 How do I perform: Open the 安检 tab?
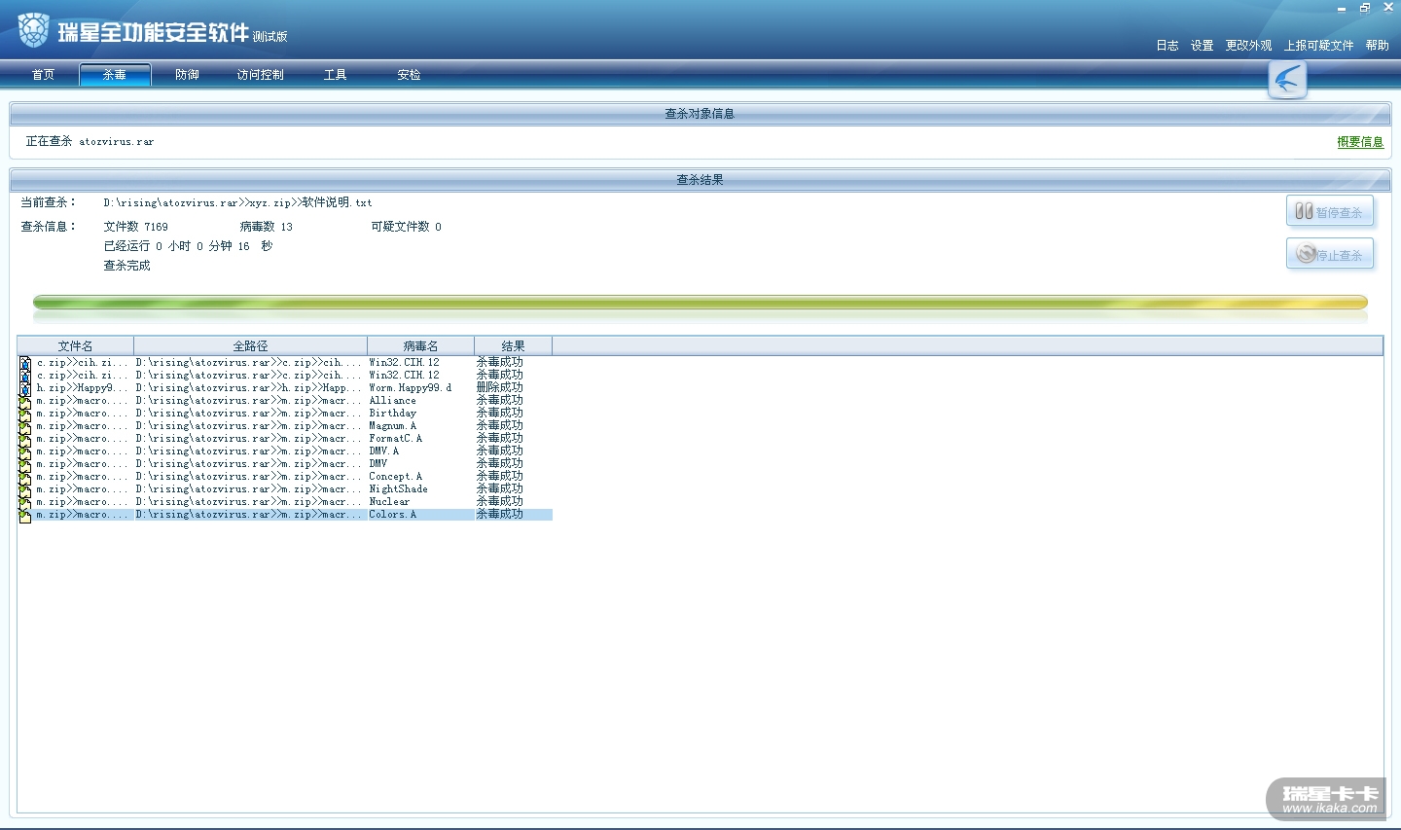409,75
